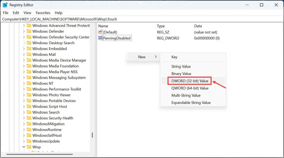Select the WindowsUpdate label
Viewport: 284px width, 158px height.
tap(46, 141)
